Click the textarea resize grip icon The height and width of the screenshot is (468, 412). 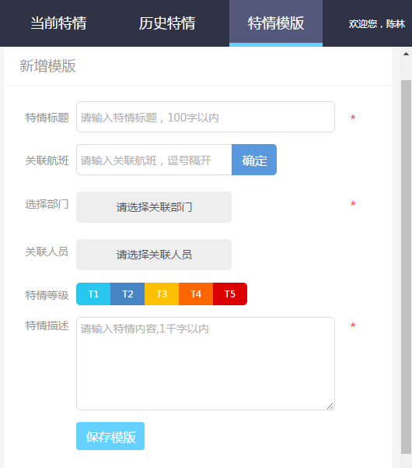[330, 406]
